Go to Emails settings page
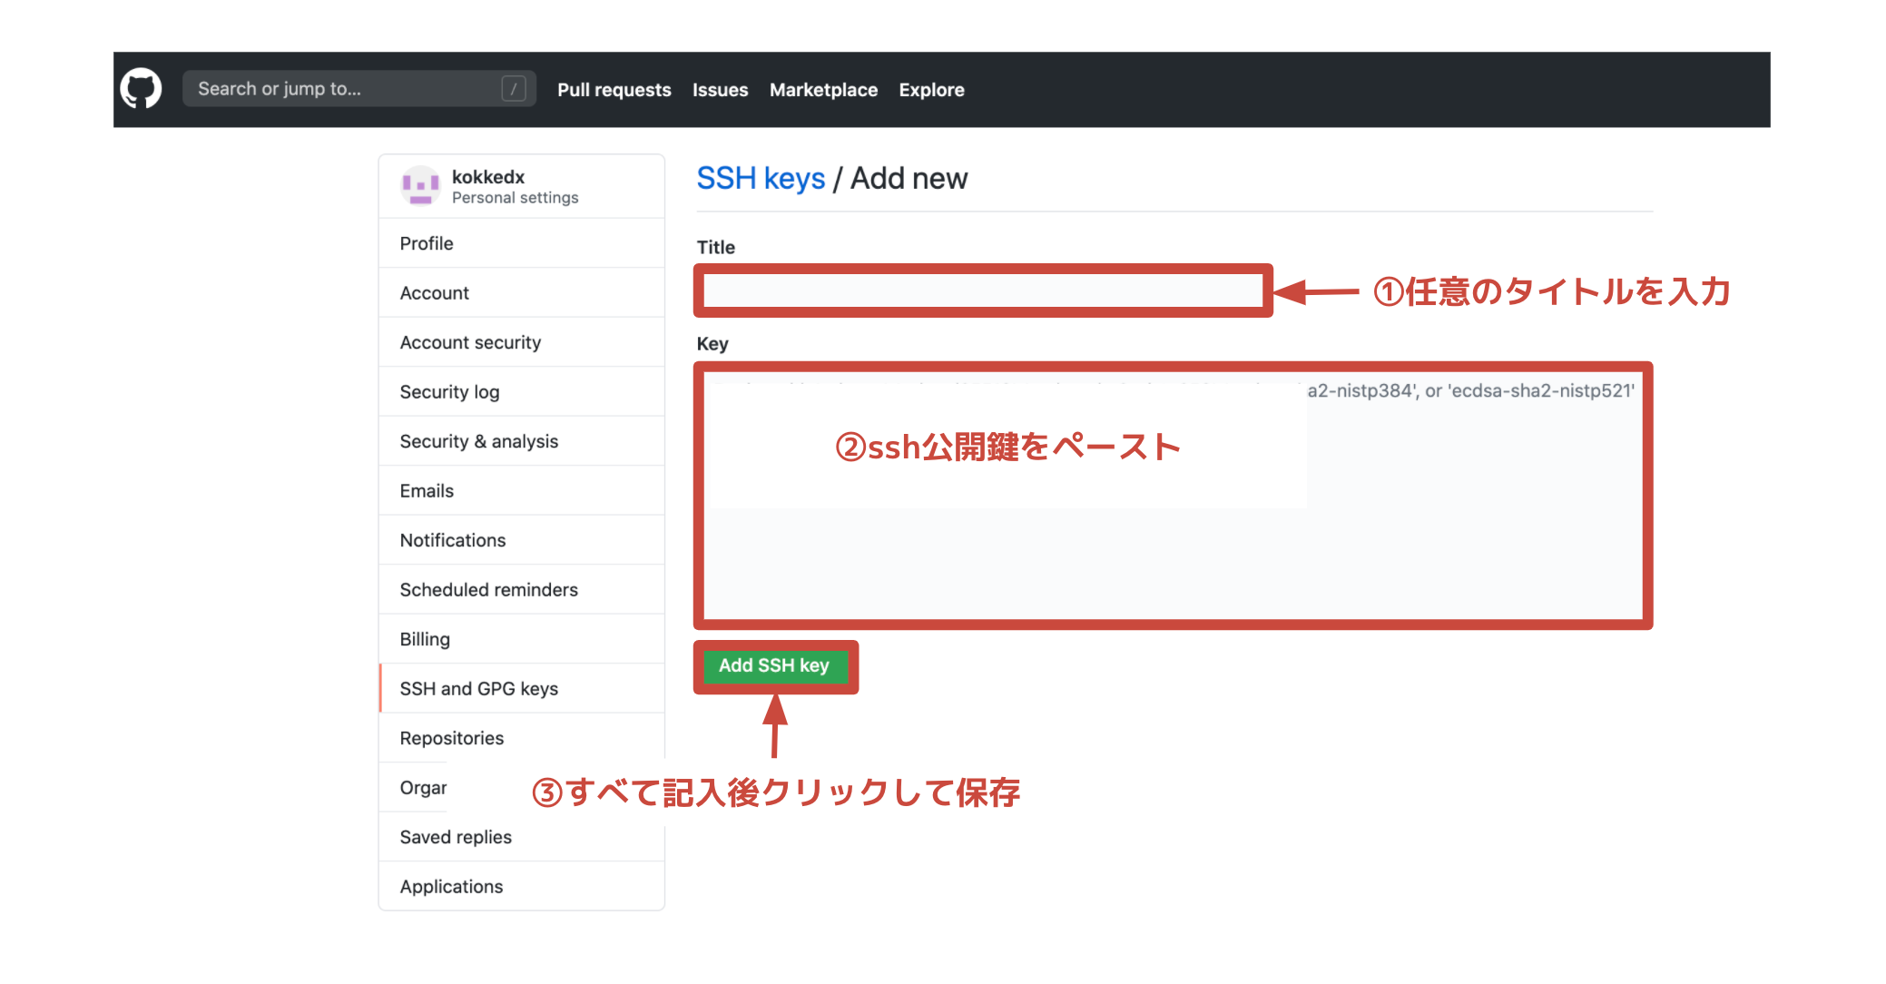This screenshot has width=1886, height=984. pyautogui.click(x=427, y=491)
